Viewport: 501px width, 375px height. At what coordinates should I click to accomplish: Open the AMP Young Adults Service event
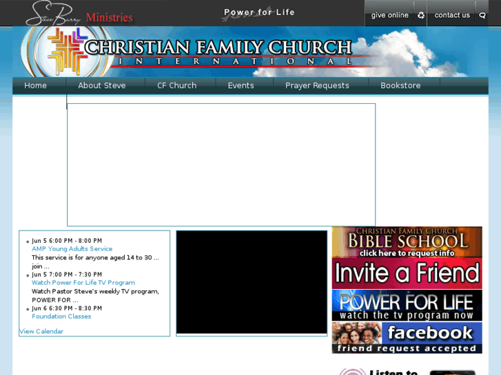point(72,249)
